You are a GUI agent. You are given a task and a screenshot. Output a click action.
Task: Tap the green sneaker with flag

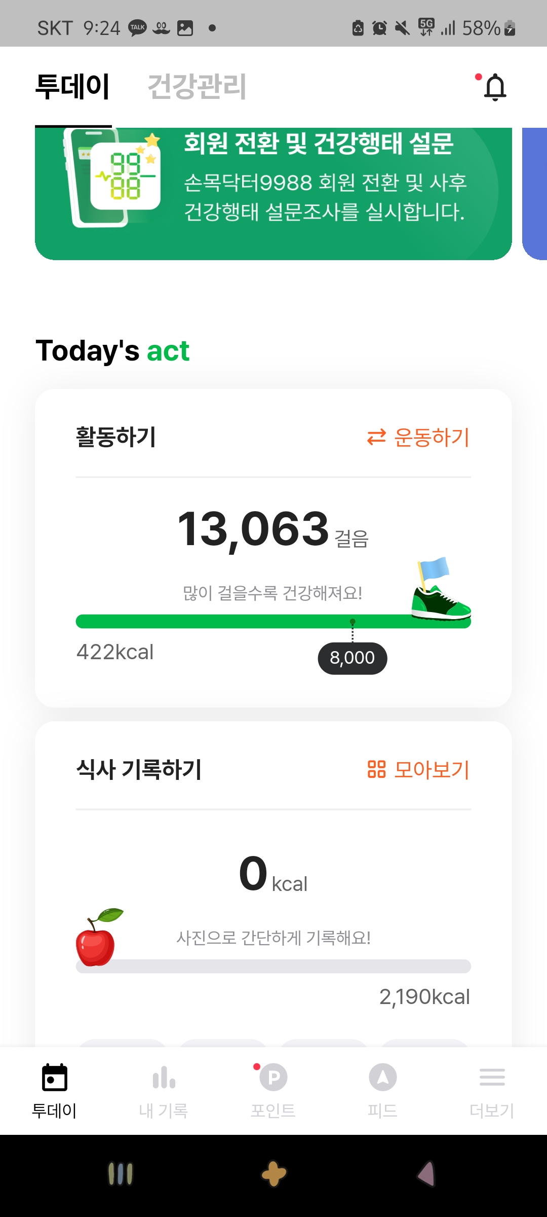click(x=440, y=591)
